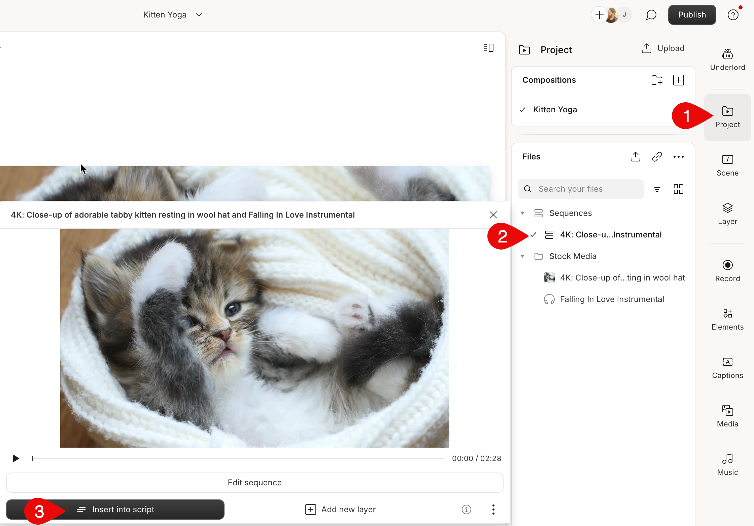Select Falling In Love Instrumental file
Viewport: 754px width, 526px height.
pyautogui.click(x=612, y=299)
